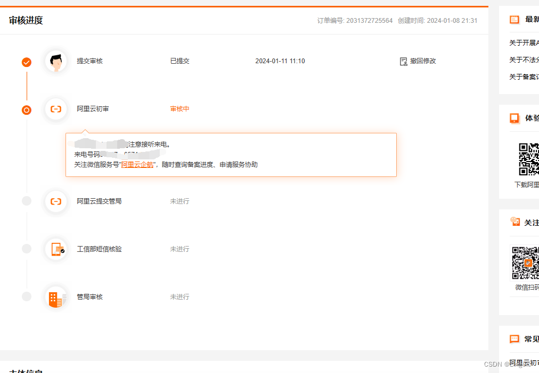Click the 下载阿里 caption under QR code
The image size is (539, 373).
pos(527,185)
